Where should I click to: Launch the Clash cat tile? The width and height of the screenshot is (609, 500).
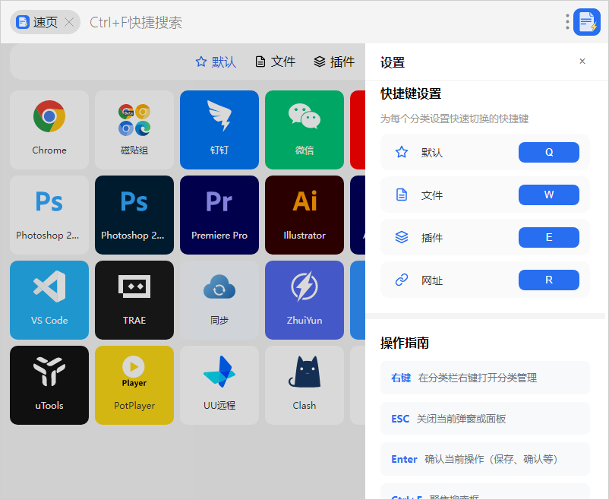click(304, 385)
